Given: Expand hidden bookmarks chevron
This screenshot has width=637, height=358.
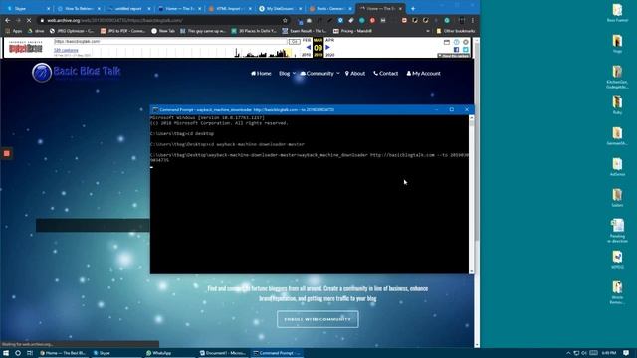Looking at the screenshot, I should coord(427,31).
